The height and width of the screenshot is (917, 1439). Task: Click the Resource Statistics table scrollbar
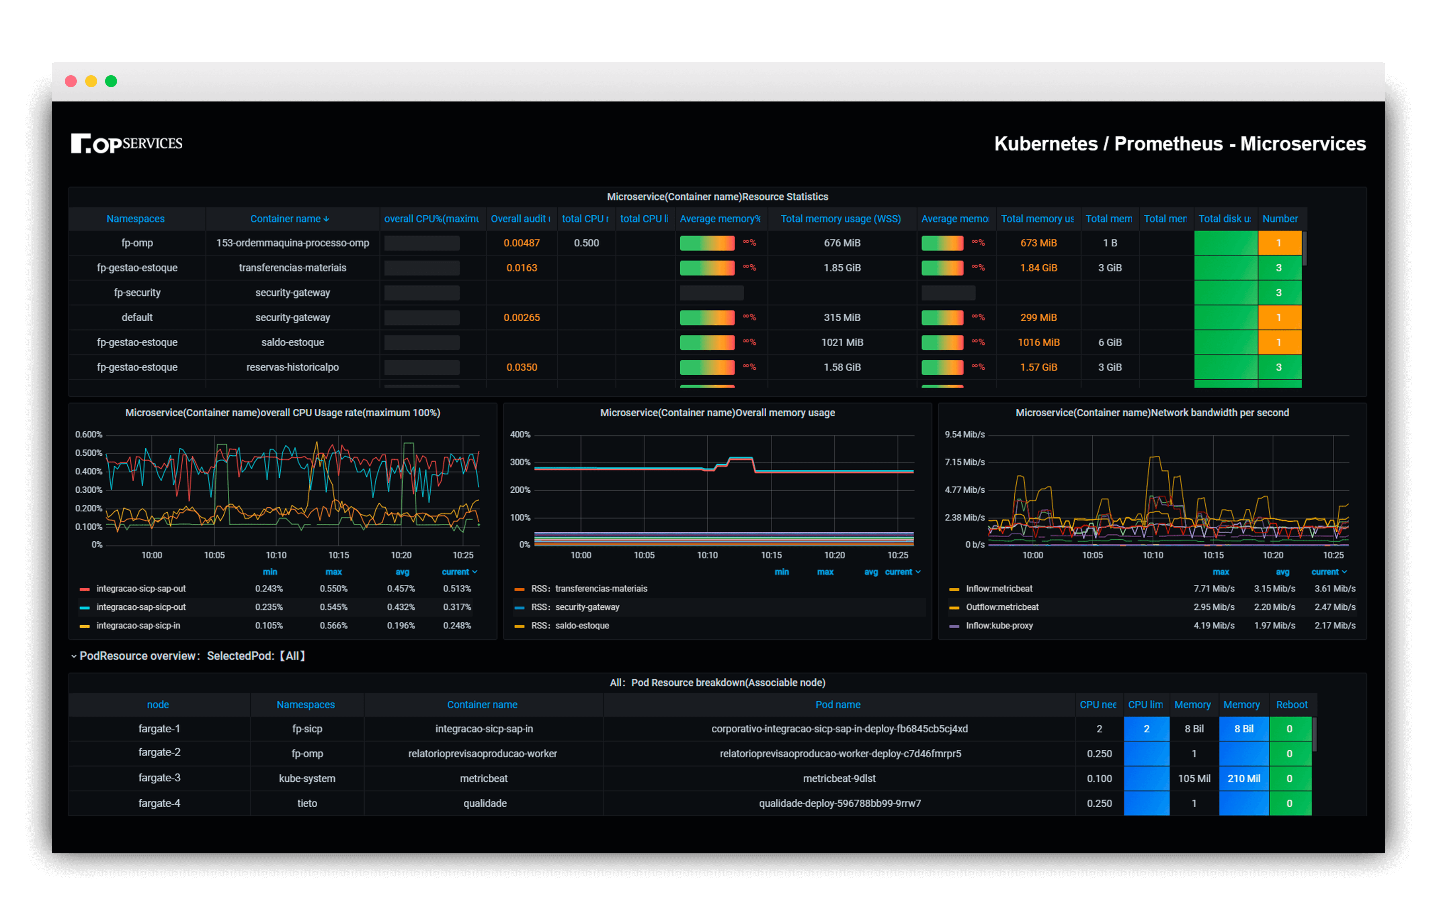point(1304,249)
